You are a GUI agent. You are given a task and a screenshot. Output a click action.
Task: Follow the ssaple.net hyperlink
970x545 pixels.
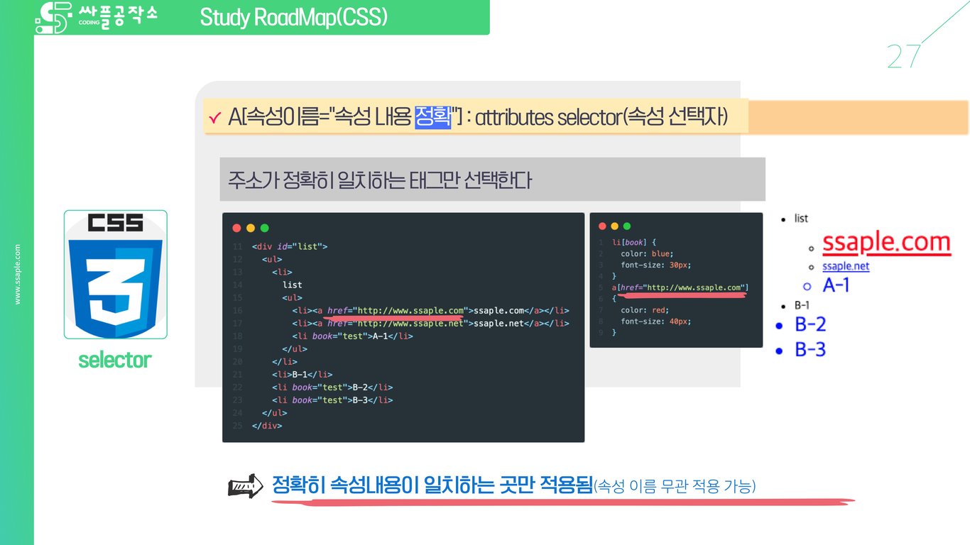point(846,266)
